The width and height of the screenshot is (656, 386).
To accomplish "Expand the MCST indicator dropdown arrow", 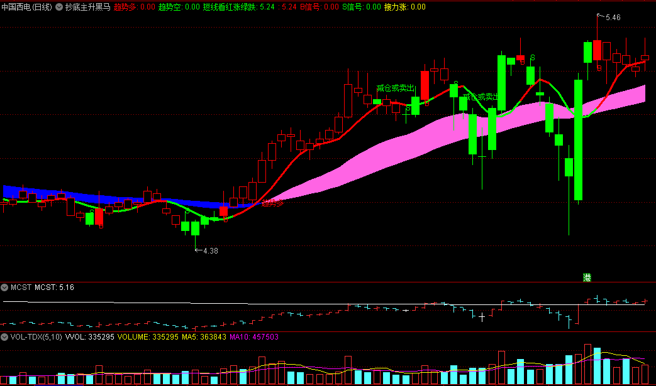I will pyautogui.click(x=4, y=287).
